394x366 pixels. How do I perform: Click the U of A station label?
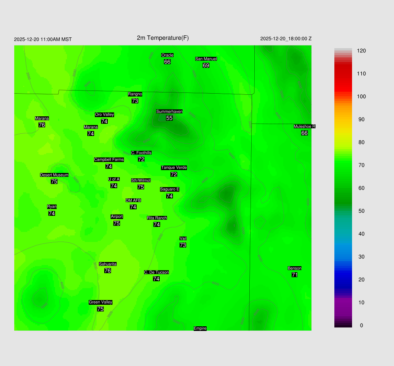tap(114, 180)
